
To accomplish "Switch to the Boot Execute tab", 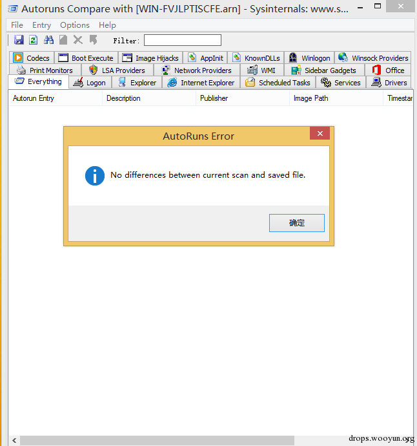I will pos(86,58).
